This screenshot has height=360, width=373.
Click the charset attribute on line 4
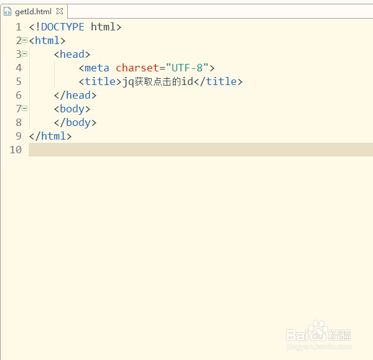pos(137,68)
